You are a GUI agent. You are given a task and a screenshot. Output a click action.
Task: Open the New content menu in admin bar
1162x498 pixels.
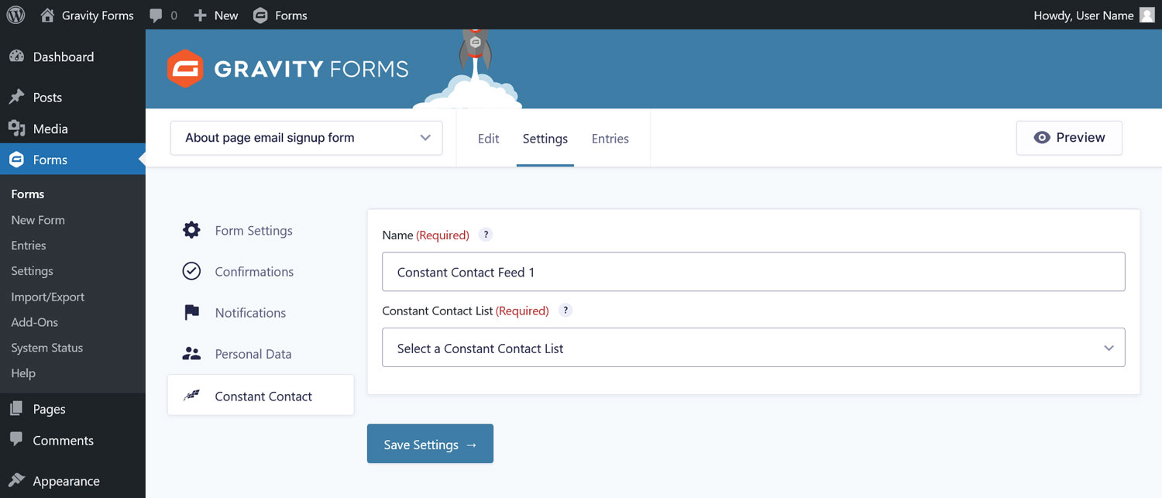(215, 15)
